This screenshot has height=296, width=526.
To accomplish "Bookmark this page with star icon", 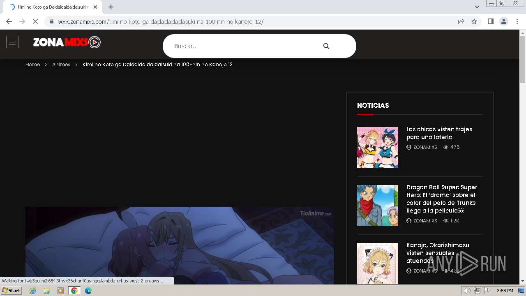I will tap(474, 22).
